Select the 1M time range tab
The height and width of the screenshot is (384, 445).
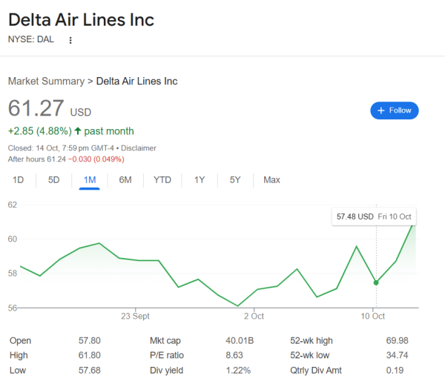90,179
